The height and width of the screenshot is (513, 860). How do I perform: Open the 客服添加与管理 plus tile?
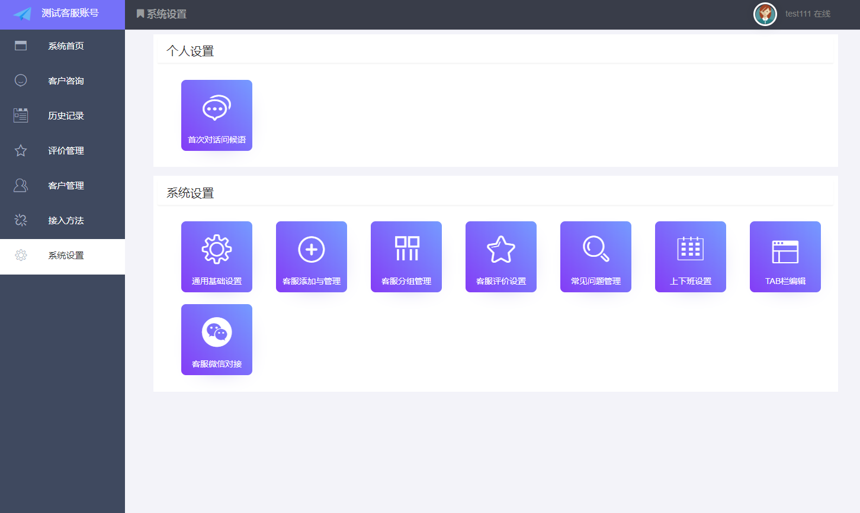click(312, 257)
